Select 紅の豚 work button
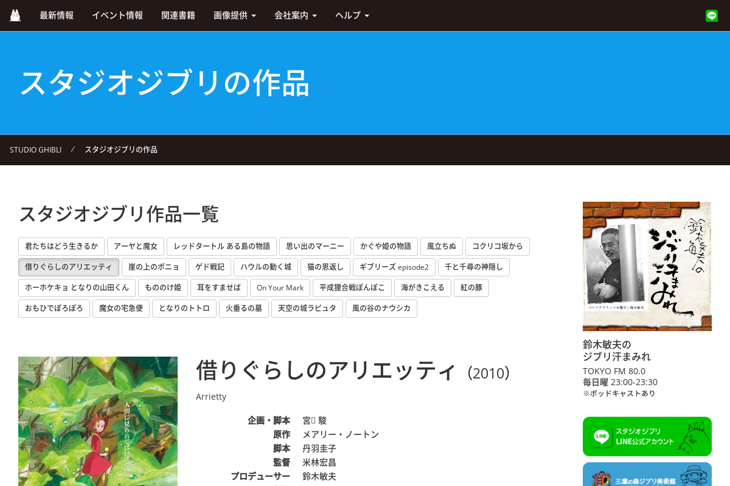Screen dimensions: 730x486 pyautogui.click(x=471, y=288)
